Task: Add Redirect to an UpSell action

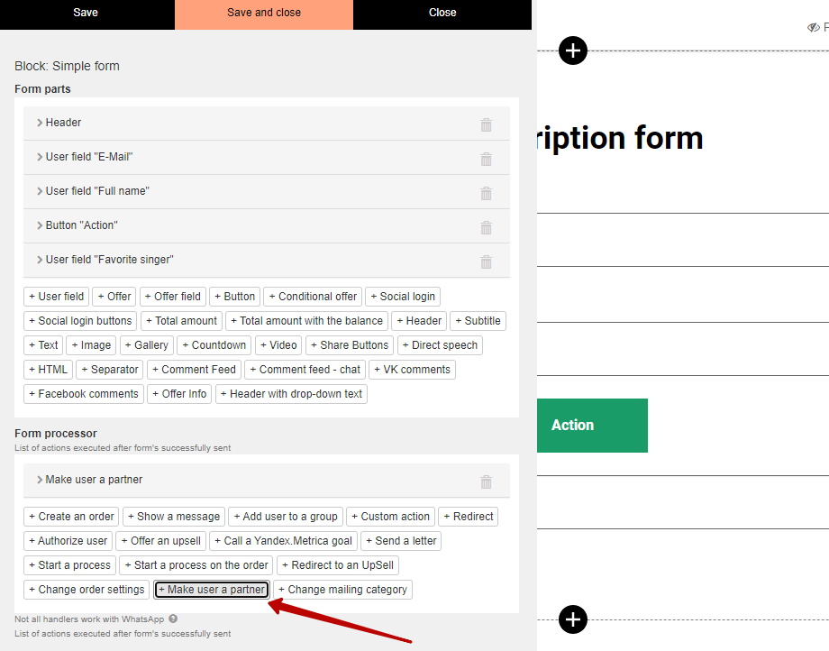Action: click(338, 565)
